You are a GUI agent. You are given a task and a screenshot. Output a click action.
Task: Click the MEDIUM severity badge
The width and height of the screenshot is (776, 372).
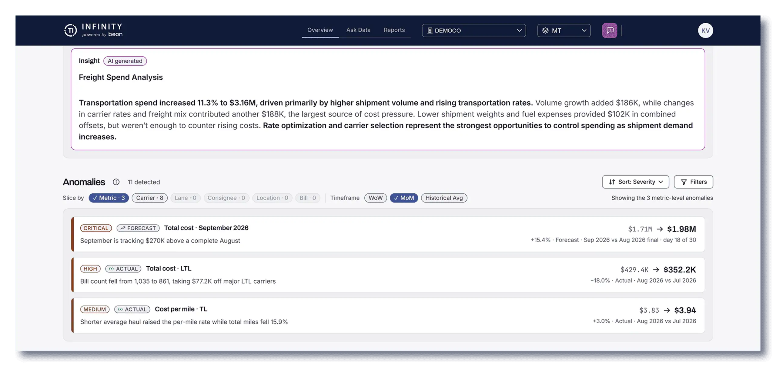click(95, 309)
